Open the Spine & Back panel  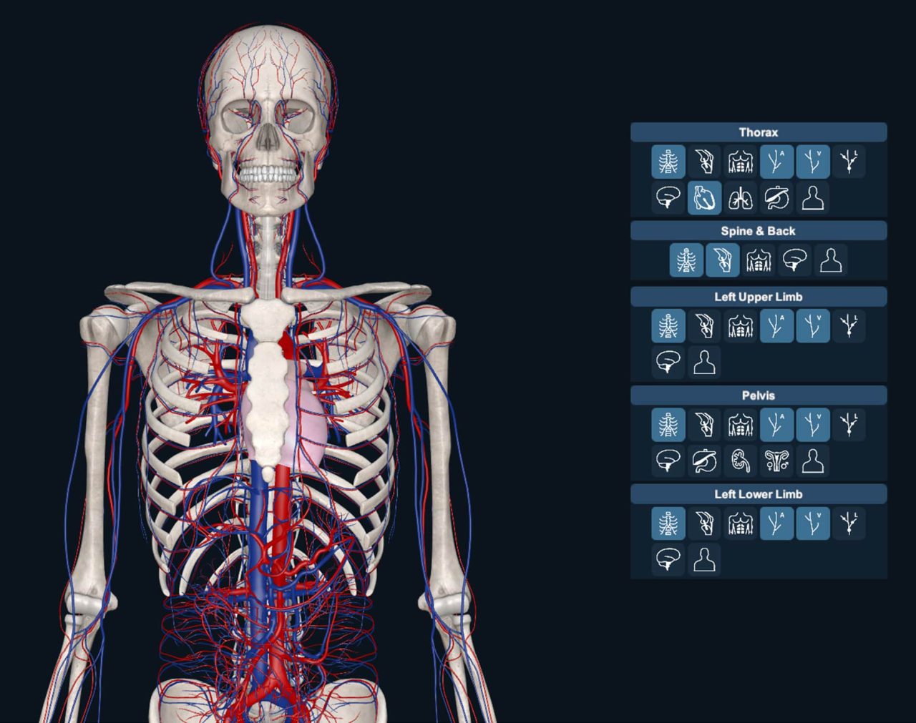pyautogui.click(x=759, y=230)
